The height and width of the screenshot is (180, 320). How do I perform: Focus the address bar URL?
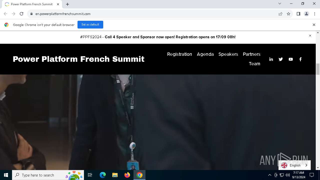[x=63, y=14]
